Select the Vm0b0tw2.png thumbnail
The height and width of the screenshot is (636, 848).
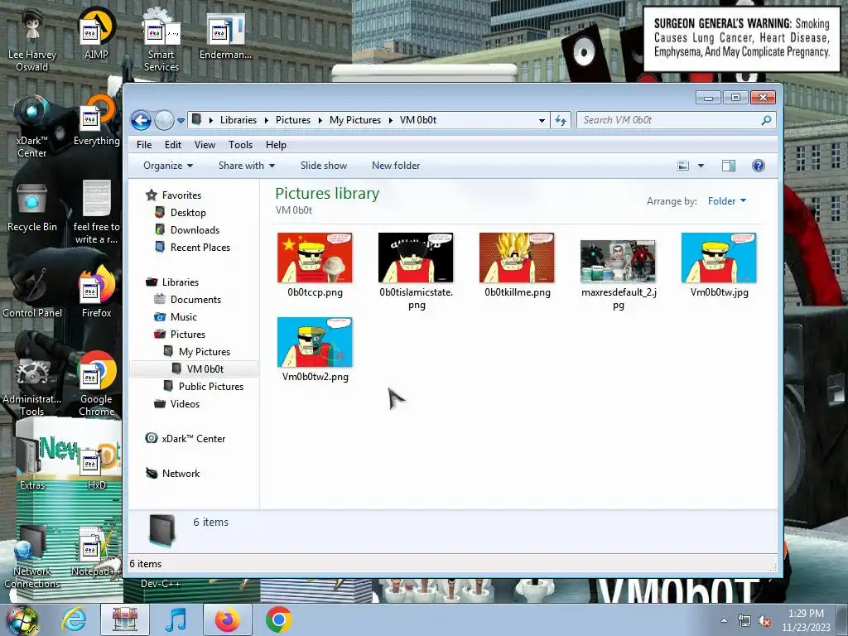tap(315, 342)
